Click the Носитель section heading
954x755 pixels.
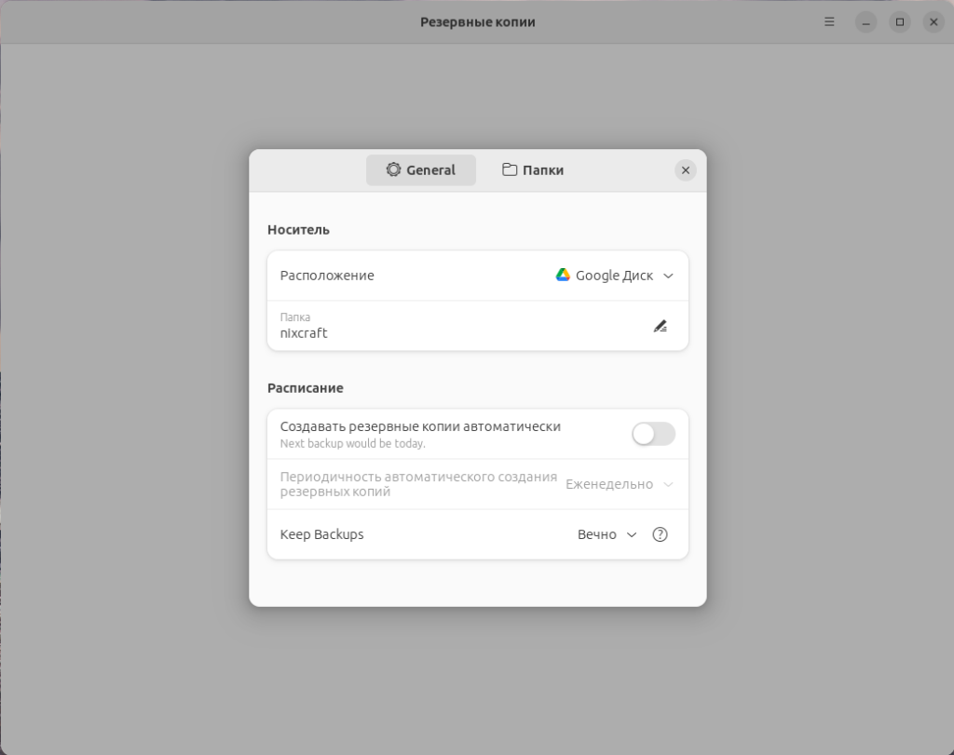tap(299, 230)
